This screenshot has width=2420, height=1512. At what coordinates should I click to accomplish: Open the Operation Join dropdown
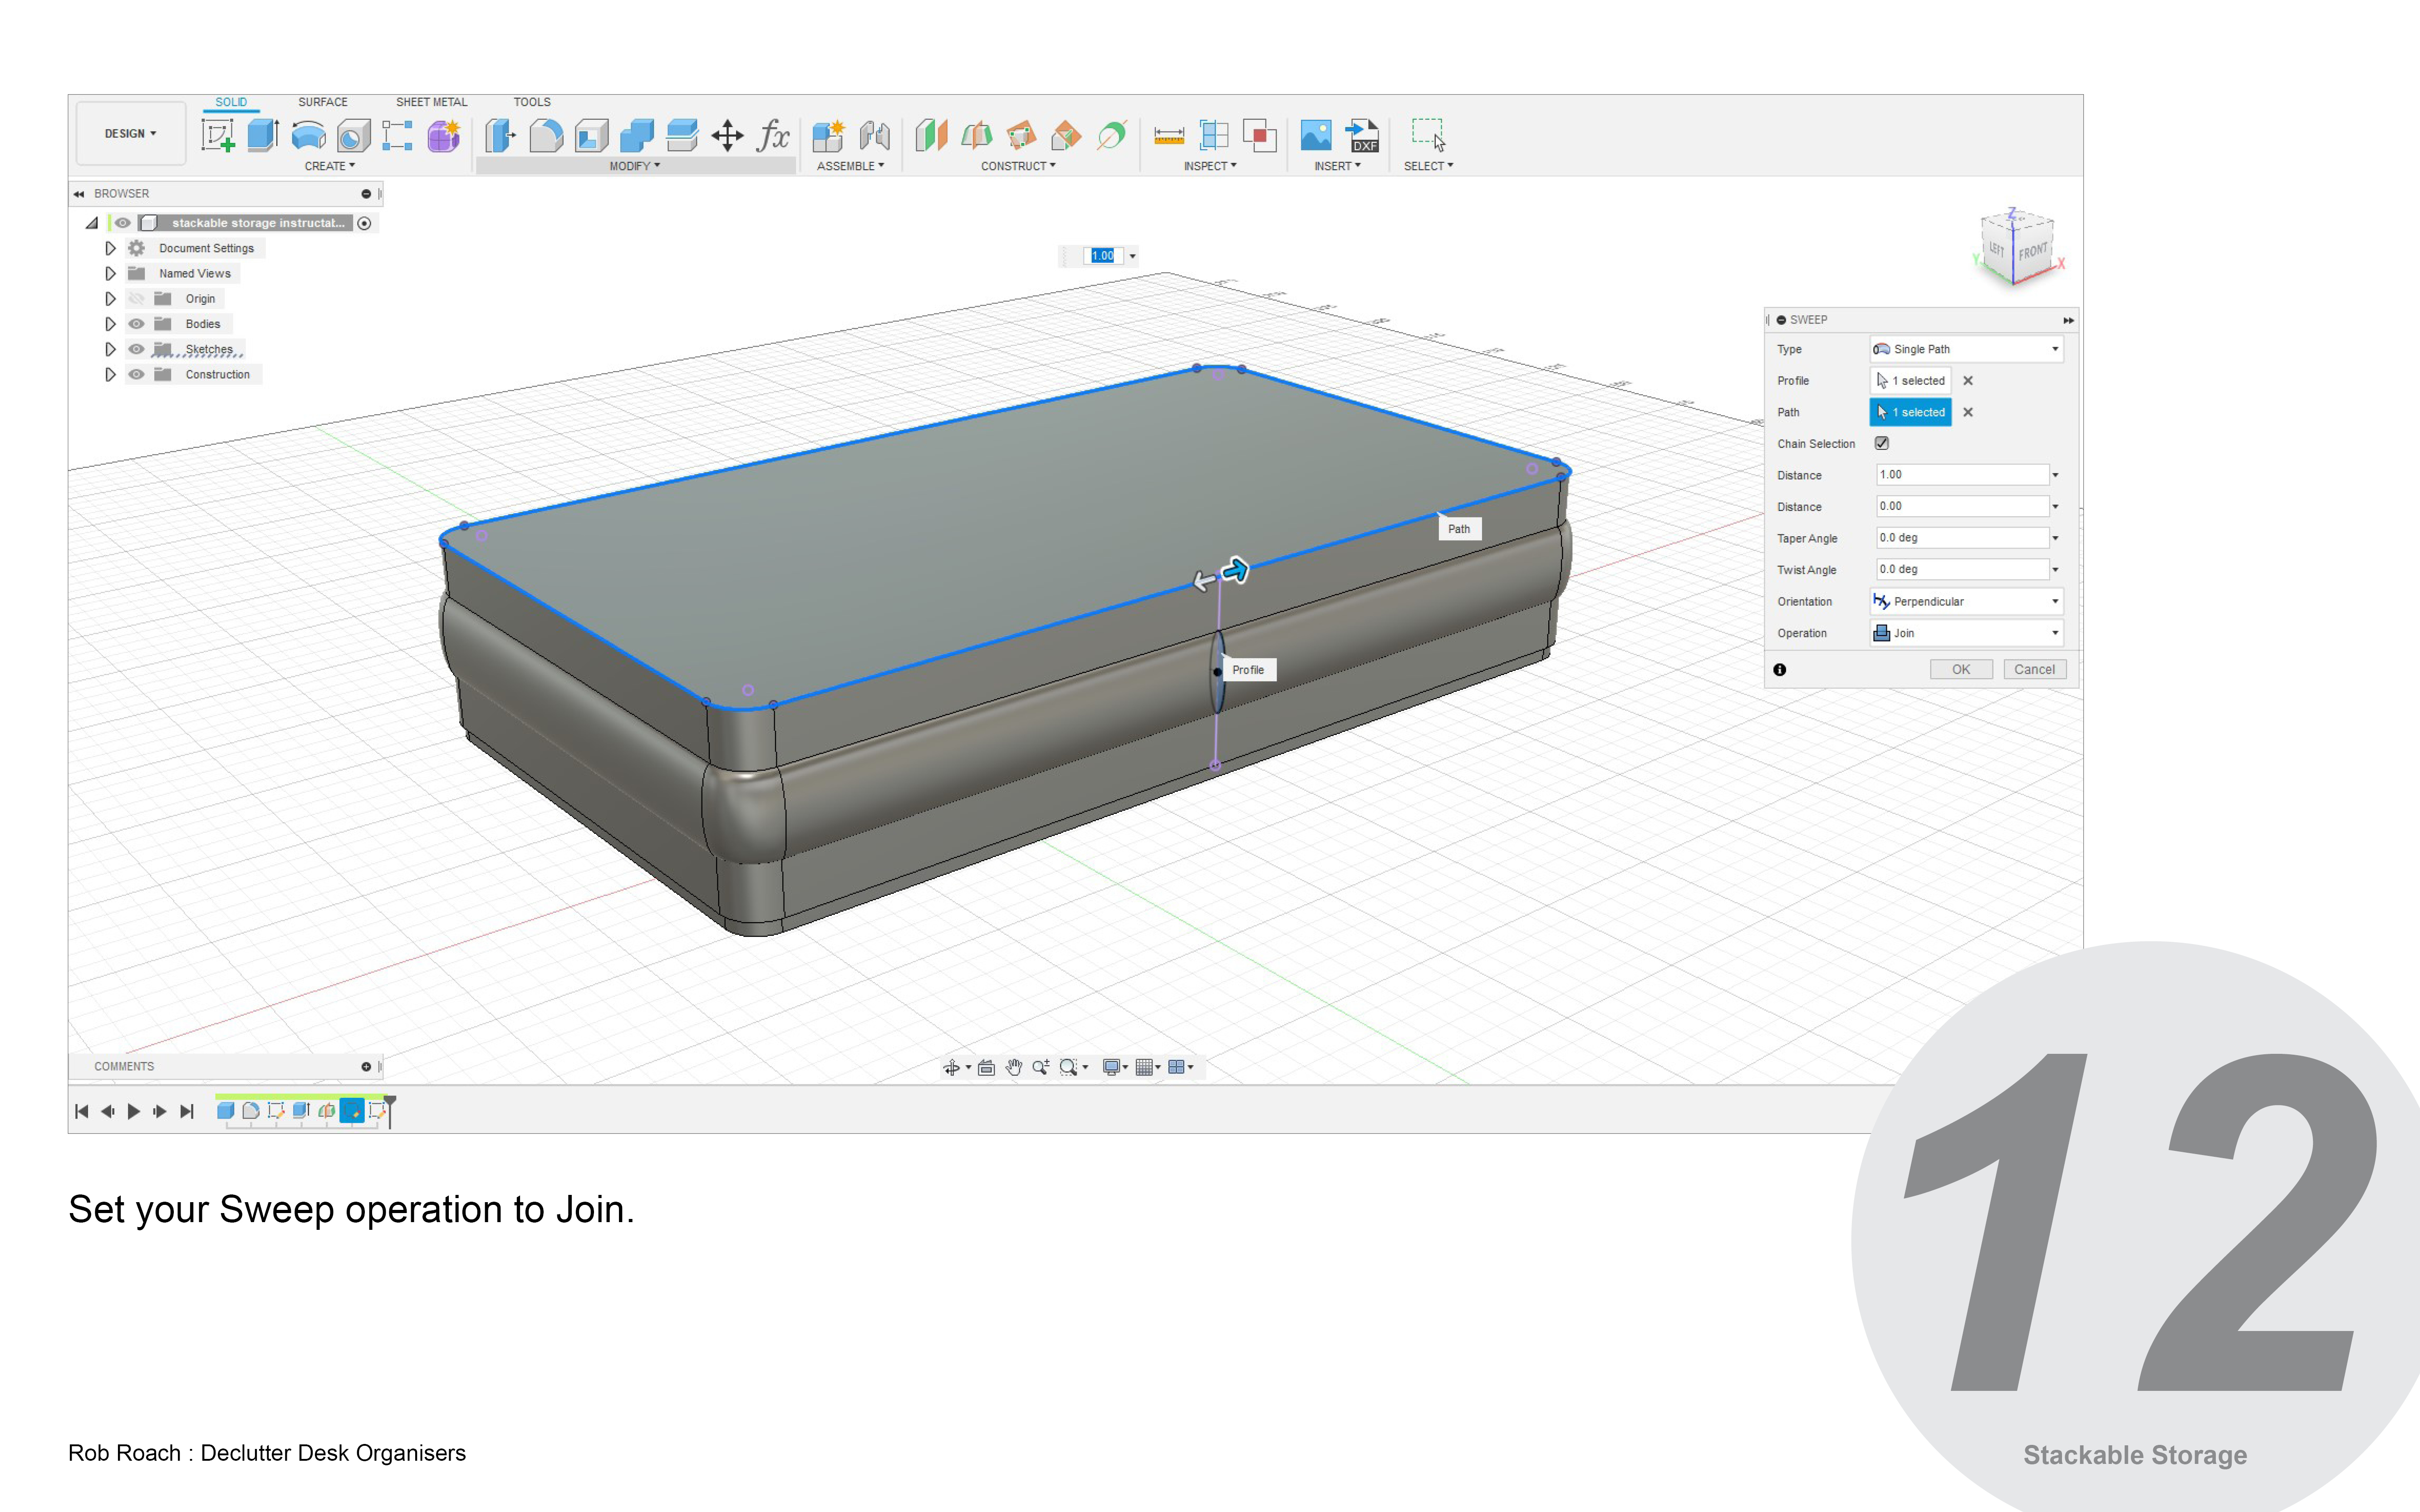(x=1966, y=633)
